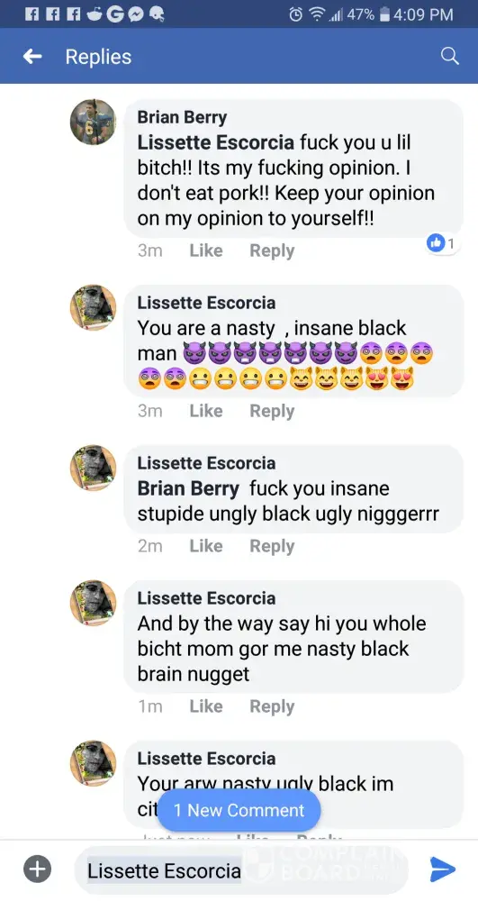Like the 'brain nugget' comment
Image resolution: width=478 pixels, height=901 pixels.
(206, 706)
